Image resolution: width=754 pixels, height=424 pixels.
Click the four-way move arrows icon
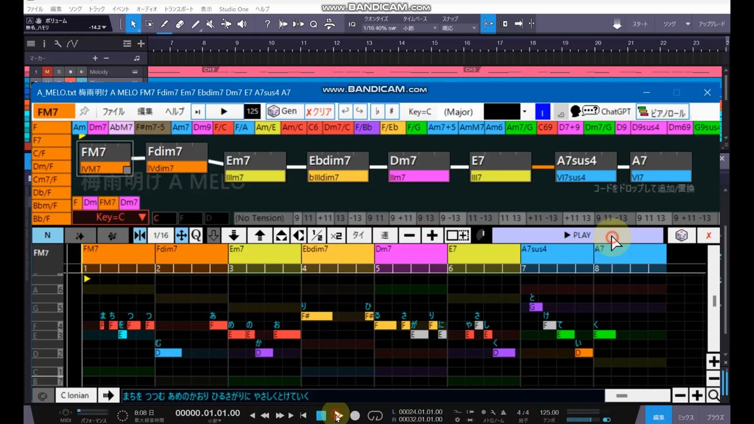[181, 236]
